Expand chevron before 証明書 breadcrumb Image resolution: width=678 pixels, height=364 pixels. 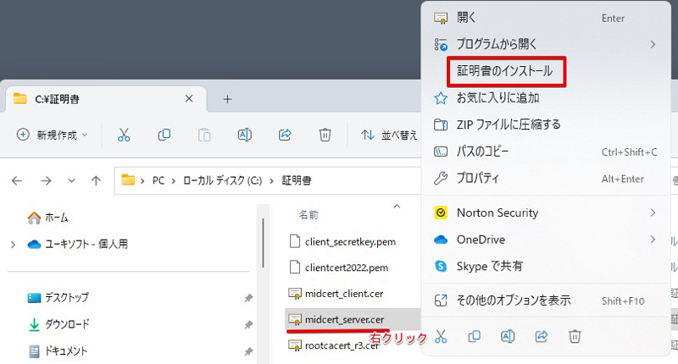[x=271, y=181]
